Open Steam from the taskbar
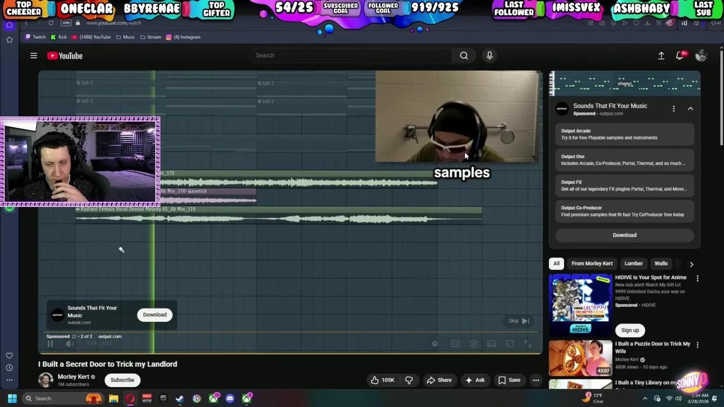The image size is (724, 407). 180,399
